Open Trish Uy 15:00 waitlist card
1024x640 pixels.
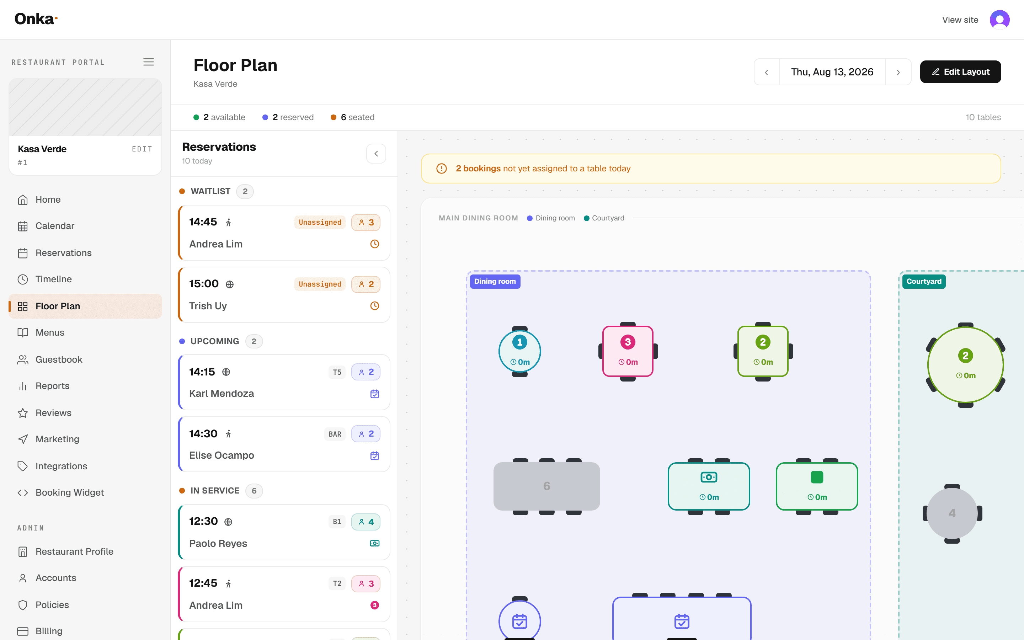pyautogui.click(x=284, y=295)
